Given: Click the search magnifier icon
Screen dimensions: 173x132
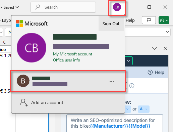Looking at the screenshot, I should pyautogui.click(x=38, y=7).
